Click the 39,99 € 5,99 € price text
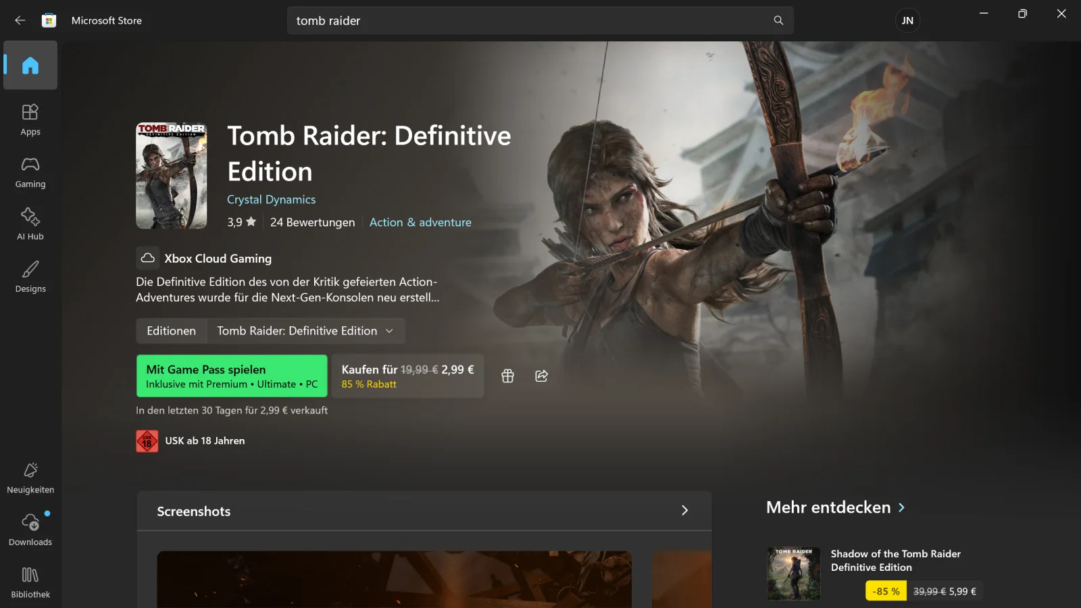The width and height of the screenshot is (1081, 608). point(945,592)
